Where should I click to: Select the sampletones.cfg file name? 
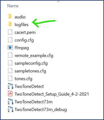[x=30, y=71]
